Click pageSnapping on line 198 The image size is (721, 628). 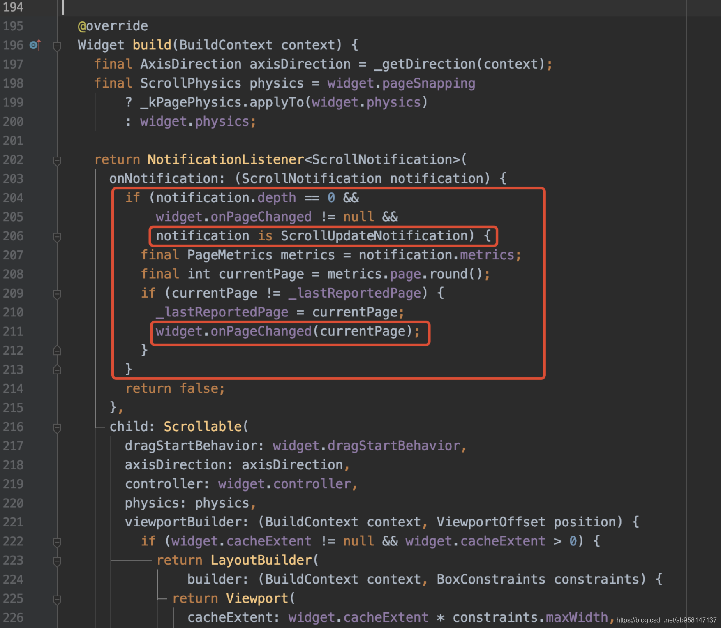click(x=429, y=83)
